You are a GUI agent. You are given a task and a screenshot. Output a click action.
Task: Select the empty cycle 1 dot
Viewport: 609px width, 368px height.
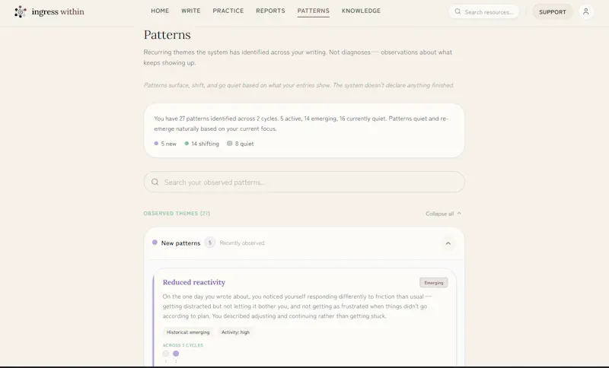pyautogui.click(x=166, y=354)
